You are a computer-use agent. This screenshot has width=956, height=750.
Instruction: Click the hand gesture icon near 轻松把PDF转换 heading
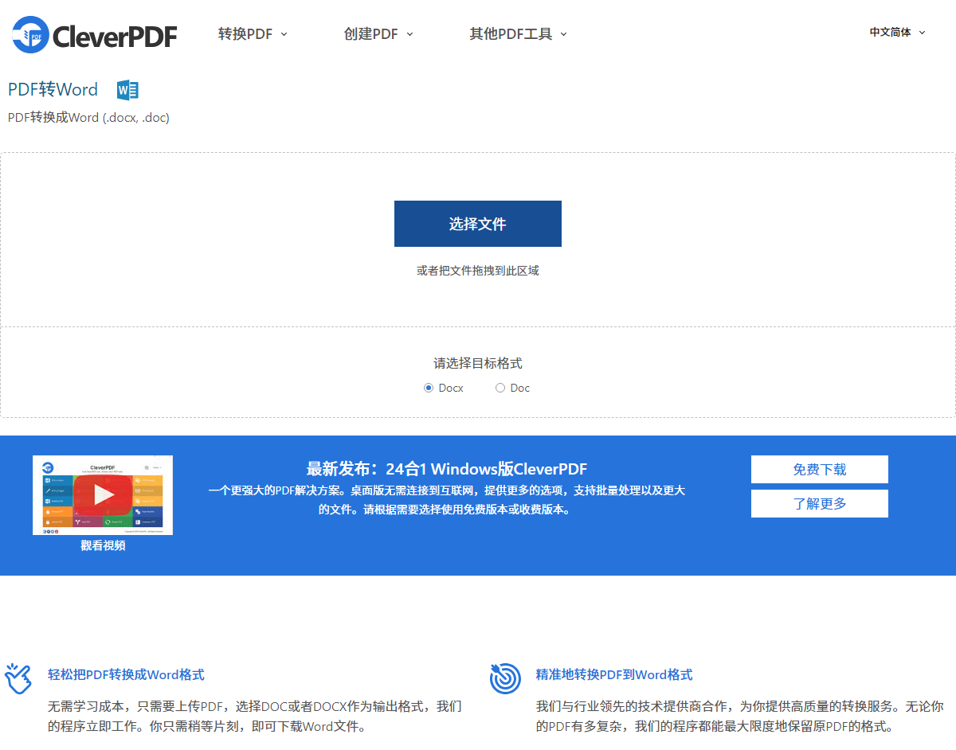coord(18,678)
